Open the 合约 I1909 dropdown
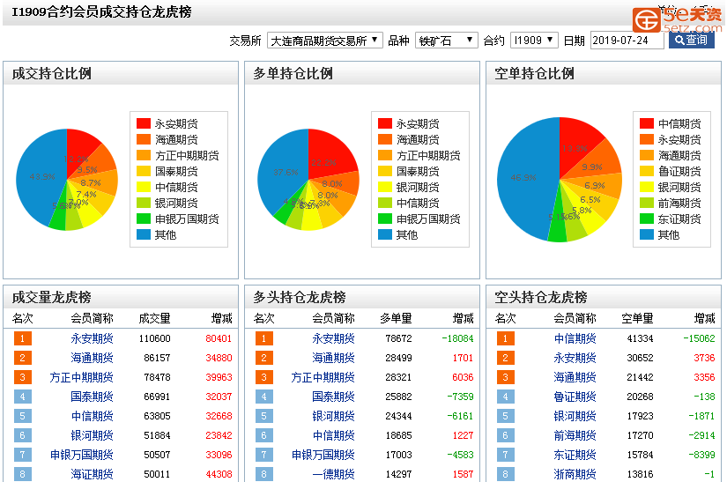727x482 pixels. point(534,41)
